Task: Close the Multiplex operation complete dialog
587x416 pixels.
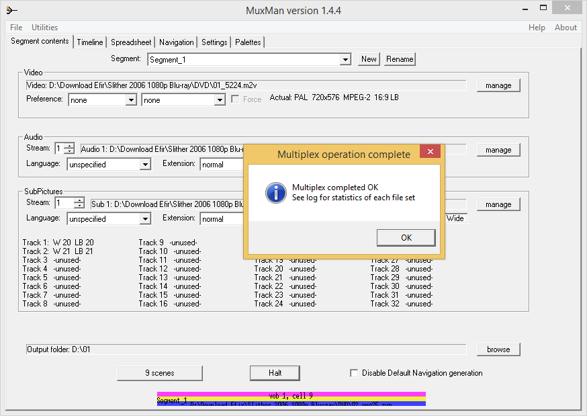Action: tap(430, 151)
